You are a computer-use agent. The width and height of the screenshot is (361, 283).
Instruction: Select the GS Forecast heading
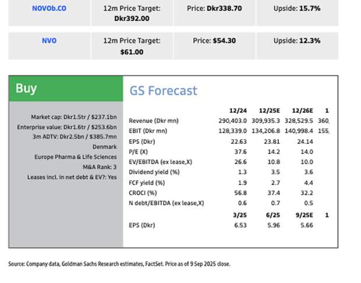coord(163,91)
